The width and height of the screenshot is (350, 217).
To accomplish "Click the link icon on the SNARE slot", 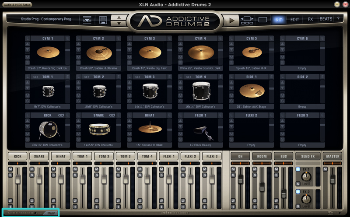I will (x=112, y=115).
